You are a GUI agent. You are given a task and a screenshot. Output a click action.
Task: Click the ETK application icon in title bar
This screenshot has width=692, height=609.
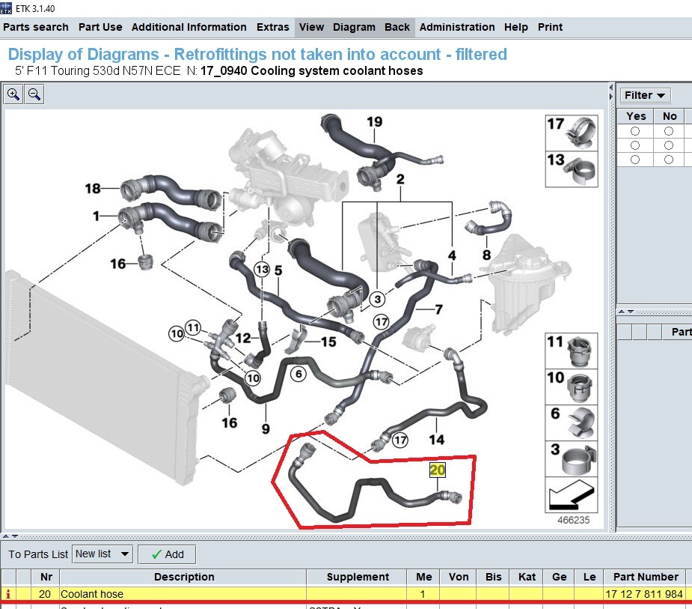pos(6,8)
